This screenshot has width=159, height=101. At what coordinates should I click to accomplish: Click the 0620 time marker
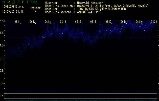(154, 22)
